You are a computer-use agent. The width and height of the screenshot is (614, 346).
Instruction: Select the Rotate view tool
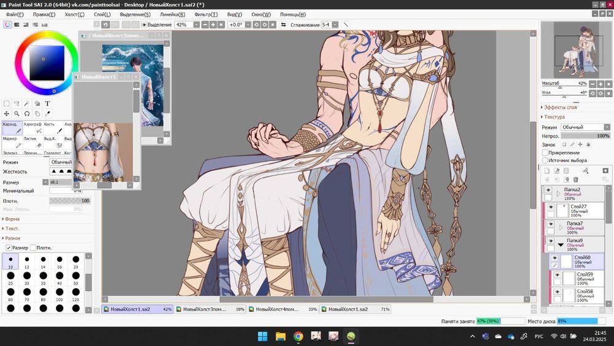coord(26,114)
